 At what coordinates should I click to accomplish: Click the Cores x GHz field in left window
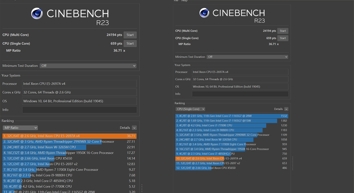point(80,92)
